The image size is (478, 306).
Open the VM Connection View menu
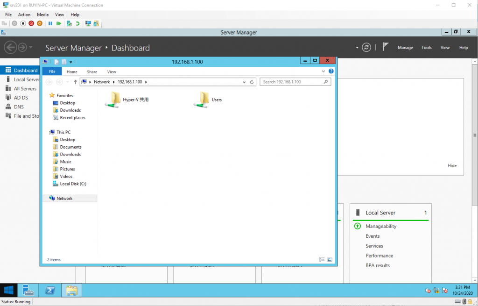point(59,14)
